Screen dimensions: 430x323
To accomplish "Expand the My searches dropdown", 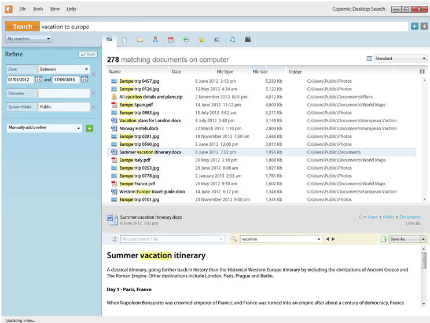I will pos(28,39).
